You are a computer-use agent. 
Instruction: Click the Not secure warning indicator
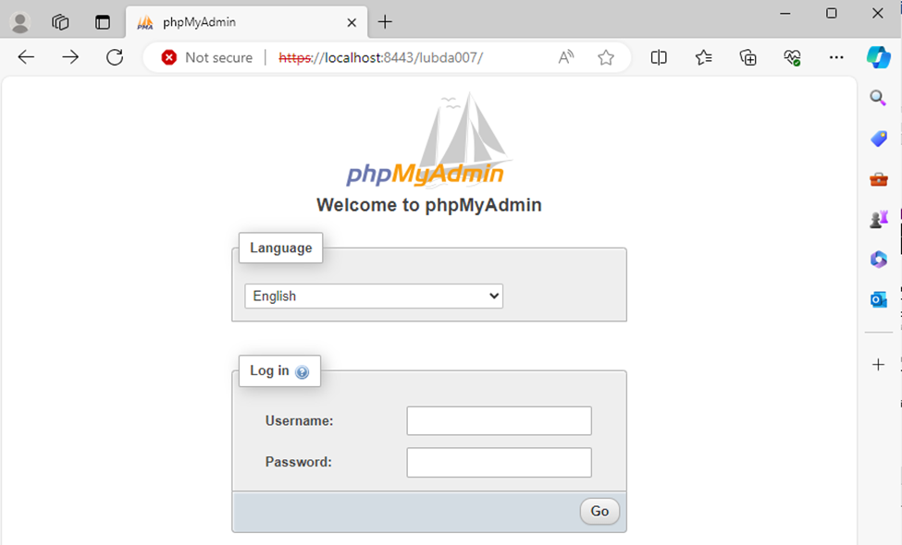pyautogui.click(x=207, y=57)
